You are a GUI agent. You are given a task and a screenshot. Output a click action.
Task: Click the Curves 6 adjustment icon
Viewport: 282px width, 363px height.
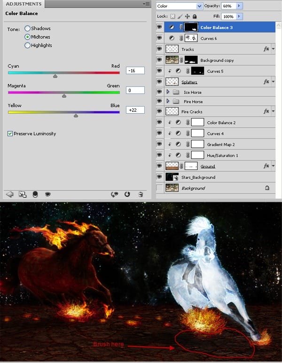pos(172,38)
